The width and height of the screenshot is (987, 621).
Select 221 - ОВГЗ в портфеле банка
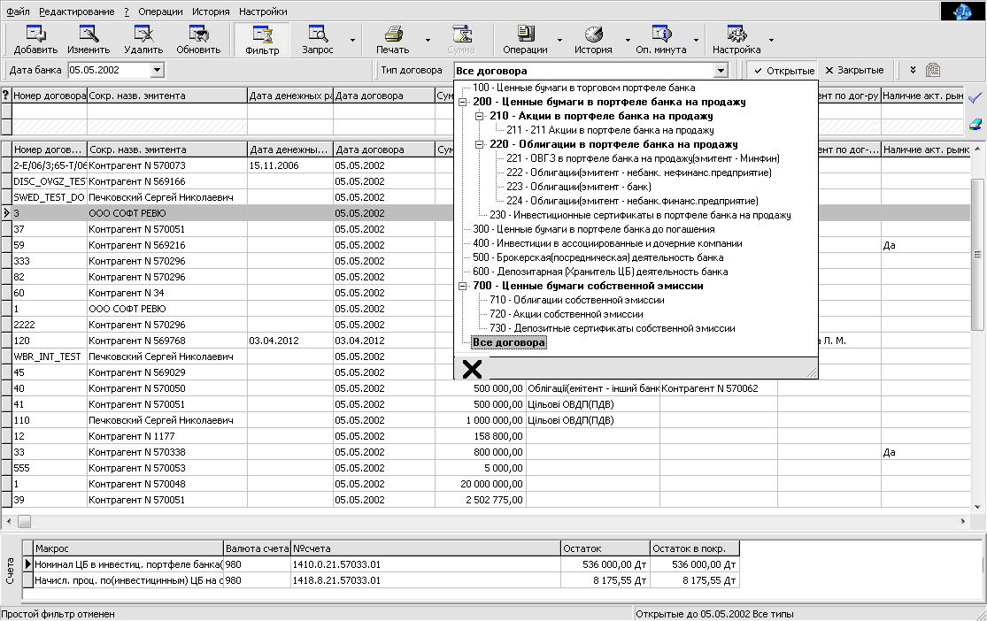coord(643,158)
